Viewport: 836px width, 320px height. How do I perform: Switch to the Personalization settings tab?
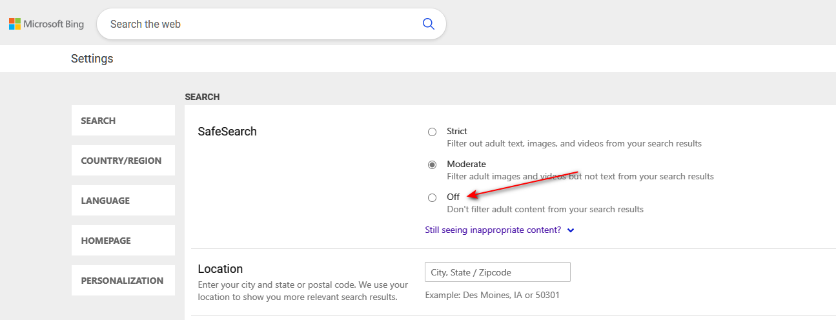(x=123, y=281)
